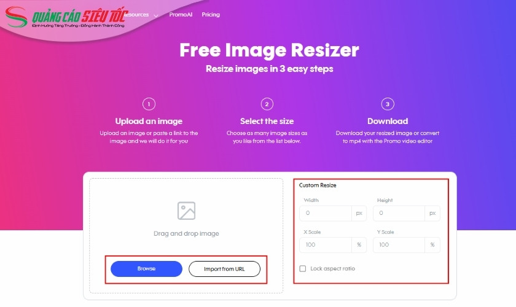Click the px unit label beside Width
The image size is (516, 307).
tap(359, 213)
